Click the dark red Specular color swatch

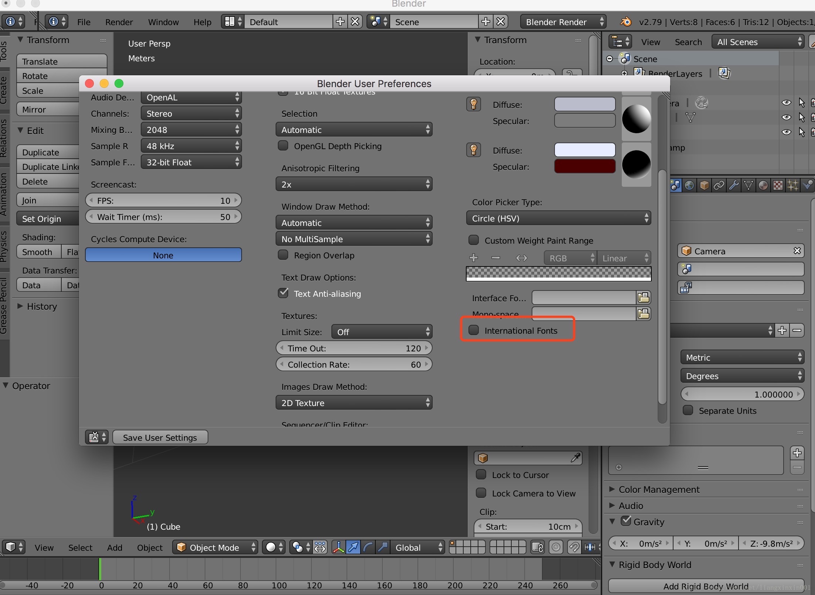pos(584,166)
